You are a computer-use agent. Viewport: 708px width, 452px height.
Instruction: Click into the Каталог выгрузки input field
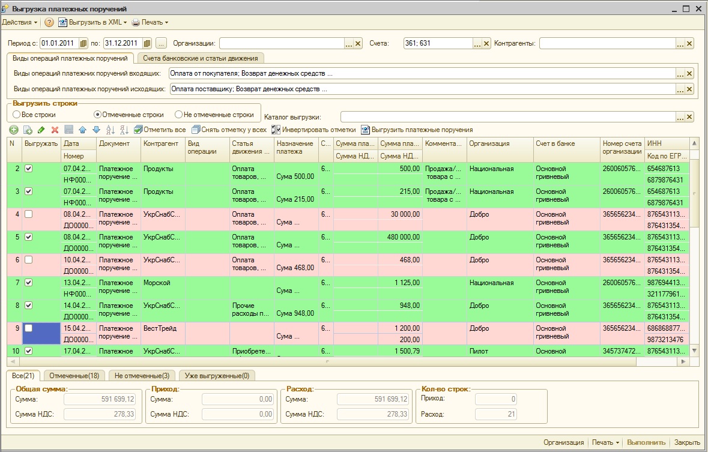point(508,117)
